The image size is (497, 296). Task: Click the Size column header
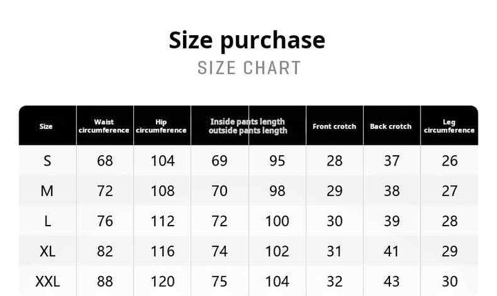[x=46, y=126]
